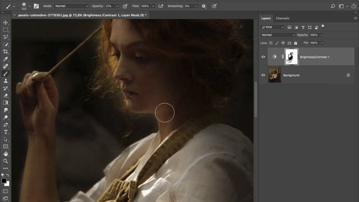Open the smoothing options gear

(204, 6)
